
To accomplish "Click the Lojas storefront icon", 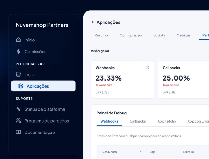I will click(18, 75).
